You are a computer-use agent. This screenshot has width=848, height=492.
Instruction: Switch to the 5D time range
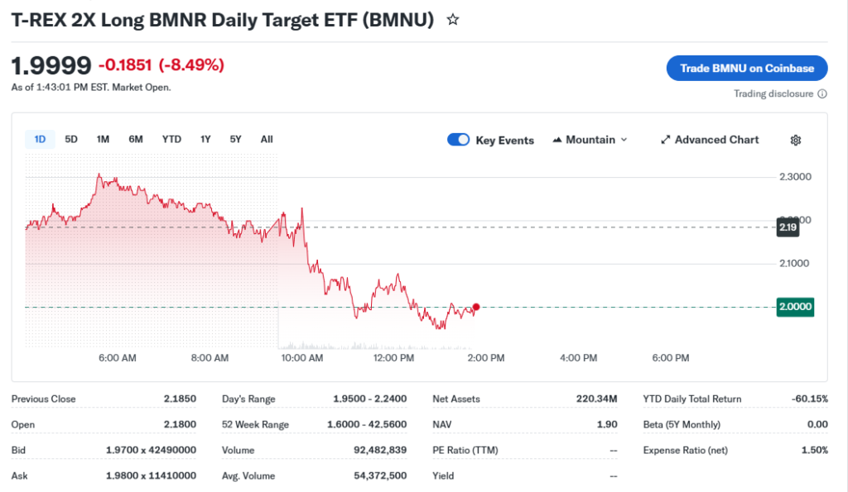[x=71, y=139]
